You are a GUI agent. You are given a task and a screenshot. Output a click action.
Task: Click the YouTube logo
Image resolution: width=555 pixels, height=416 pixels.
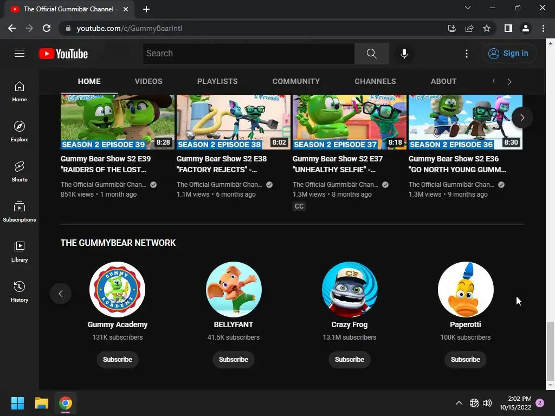click(63, 54)
